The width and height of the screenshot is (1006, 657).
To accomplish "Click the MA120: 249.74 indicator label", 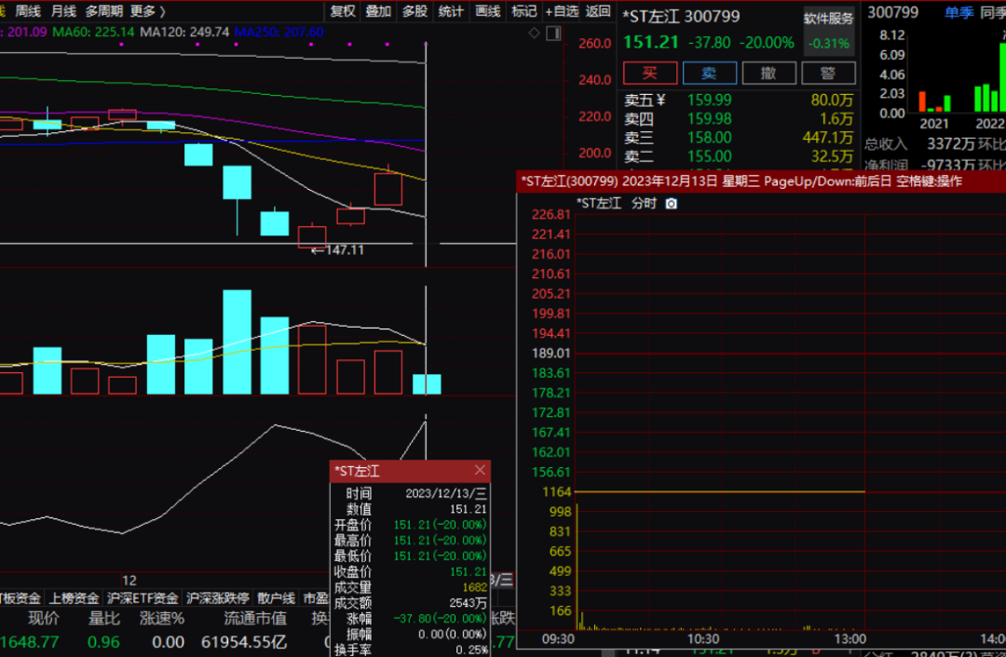I will [184, 32].
